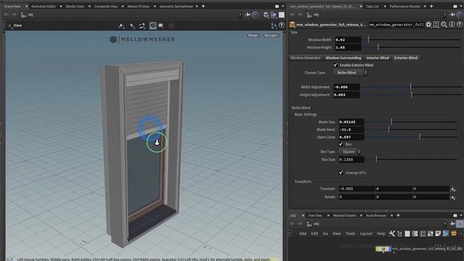Click the list mode icon in network toolbar
The height and width of the screenshot is (261, 464).
[x=407, y=233]
